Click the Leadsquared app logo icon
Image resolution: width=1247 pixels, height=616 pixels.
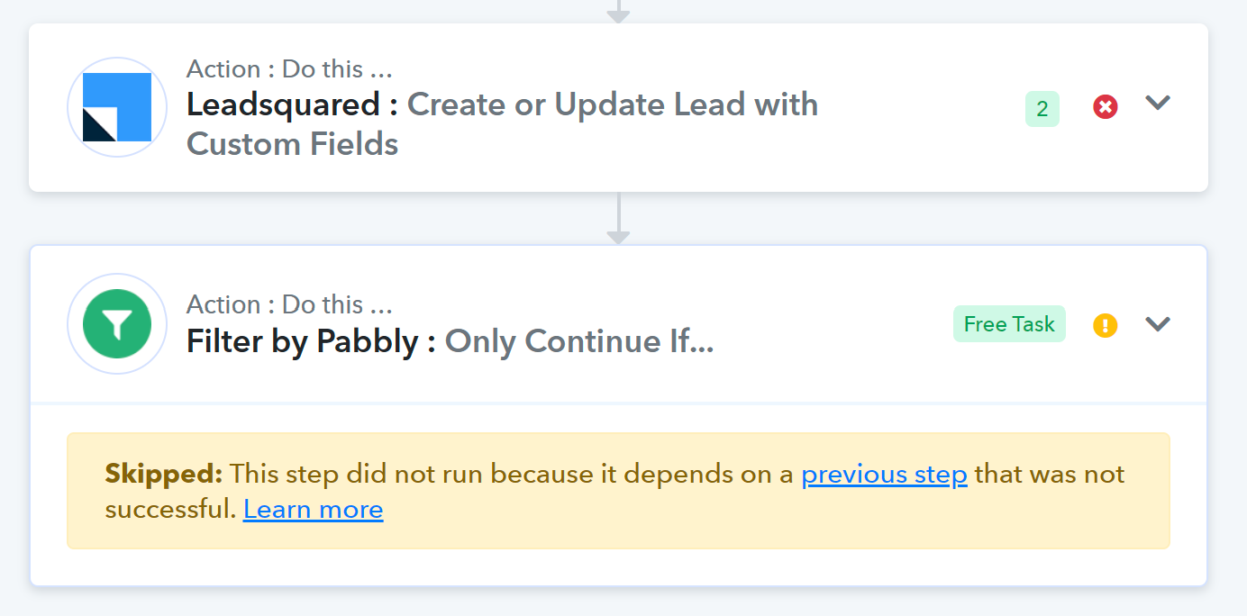coord(117,107)
